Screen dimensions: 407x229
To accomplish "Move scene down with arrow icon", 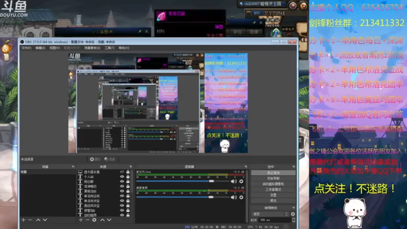I will pos(45,220).
